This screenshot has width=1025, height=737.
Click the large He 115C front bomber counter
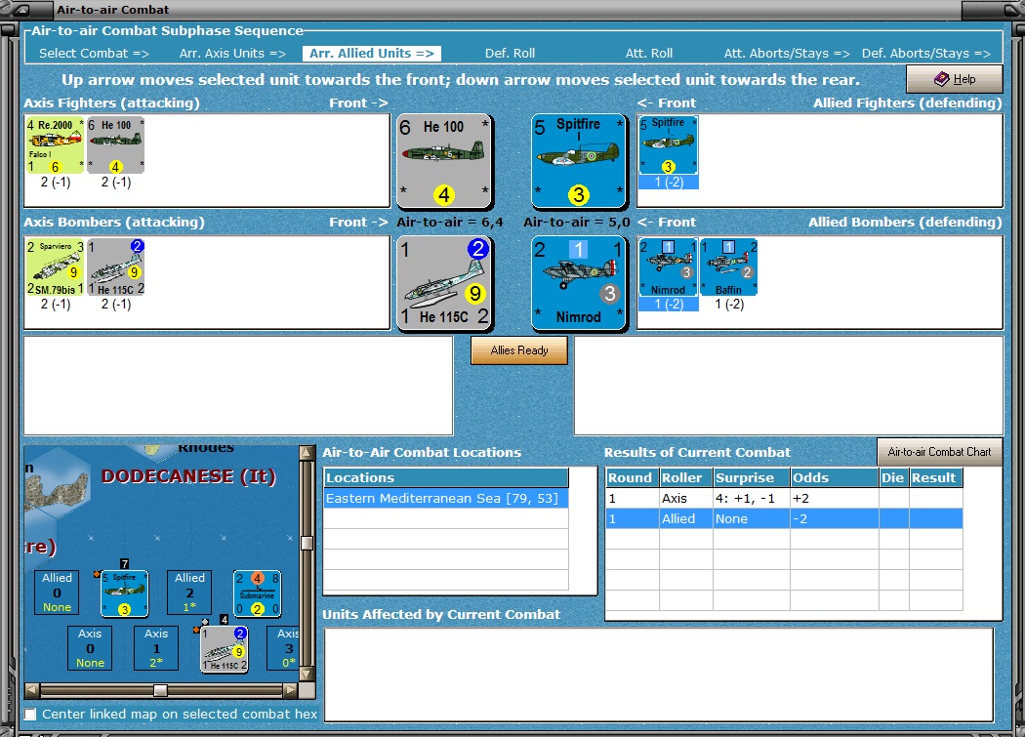click(444, 282)
